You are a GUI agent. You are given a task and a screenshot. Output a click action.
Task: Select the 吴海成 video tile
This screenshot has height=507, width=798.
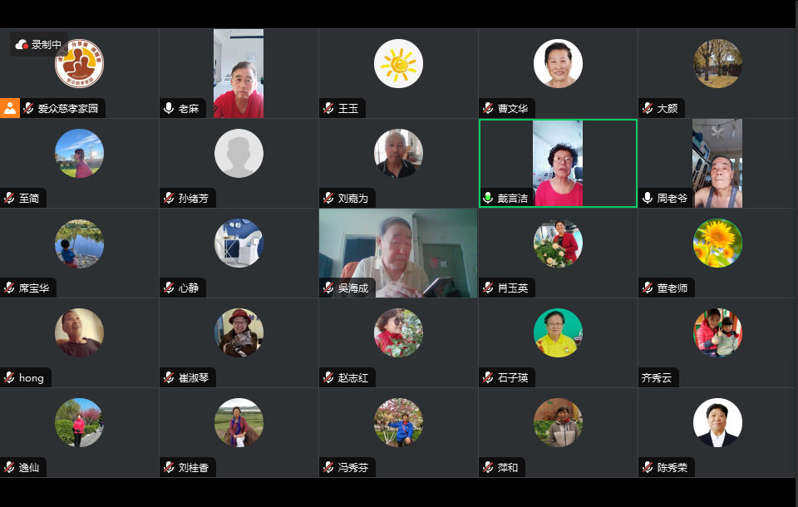(x=398, y=253)
